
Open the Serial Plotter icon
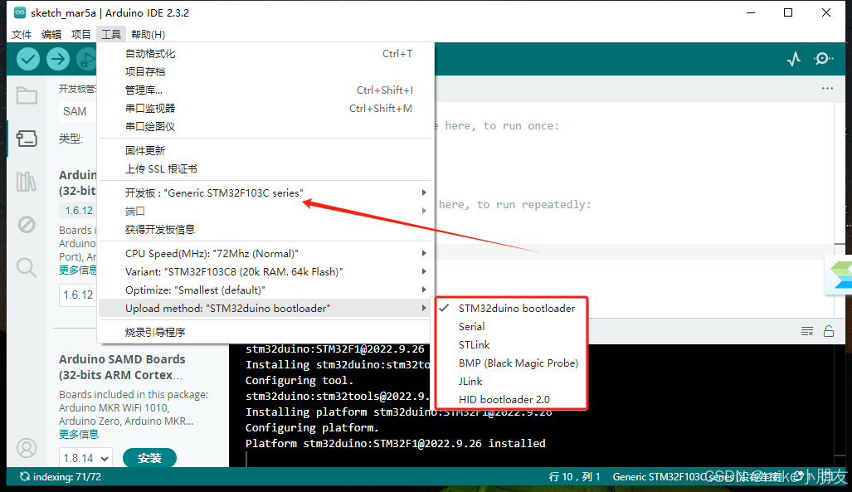coord(794,59)
